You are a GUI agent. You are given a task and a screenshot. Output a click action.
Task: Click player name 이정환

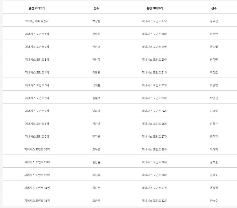[96, 72]
